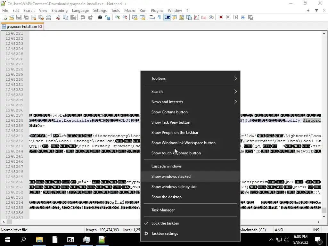Open the Encoding menu

(x=59, y=11)
